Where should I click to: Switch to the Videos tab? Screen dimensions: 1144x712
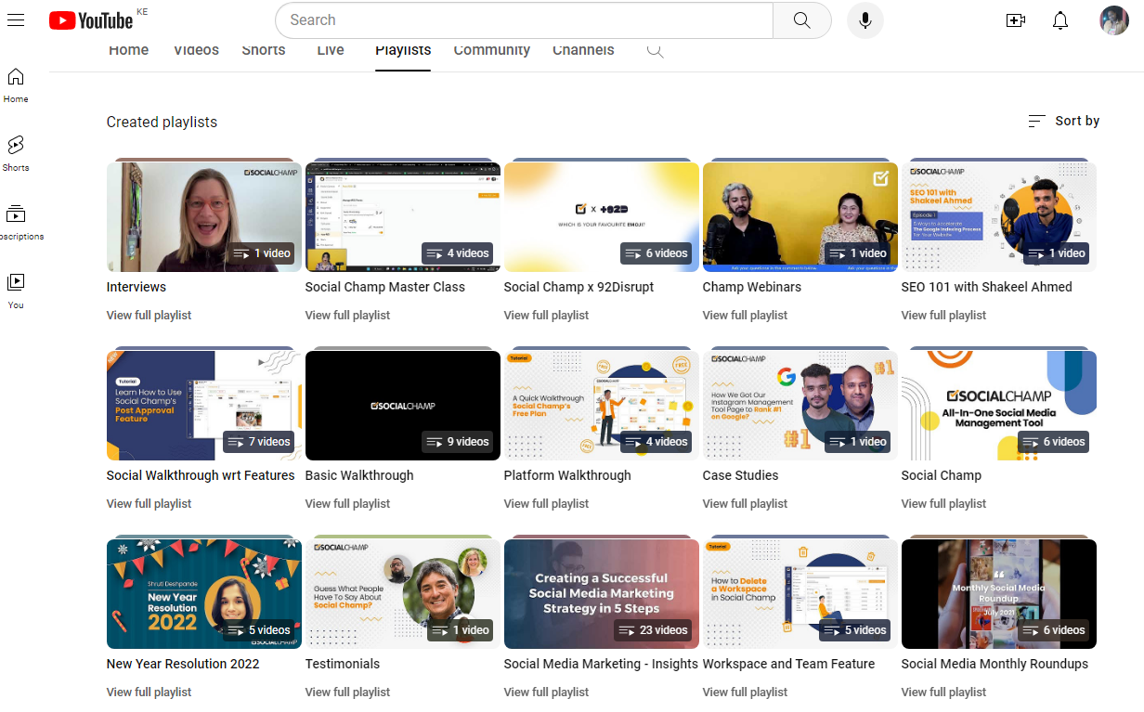pos(196,50)
